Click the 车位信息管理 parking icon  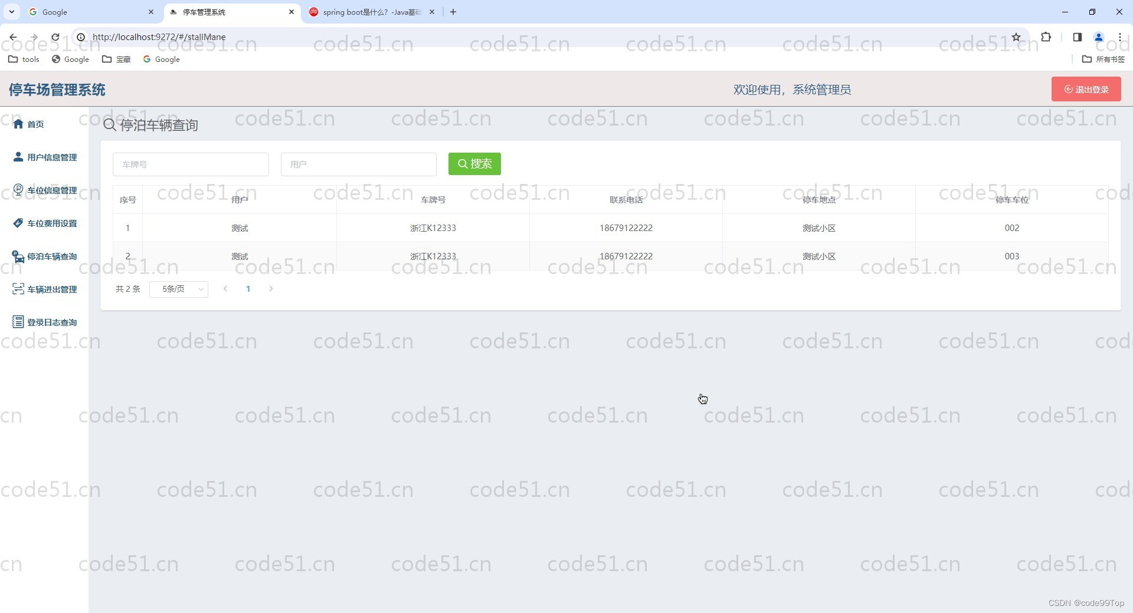point(18,190)
